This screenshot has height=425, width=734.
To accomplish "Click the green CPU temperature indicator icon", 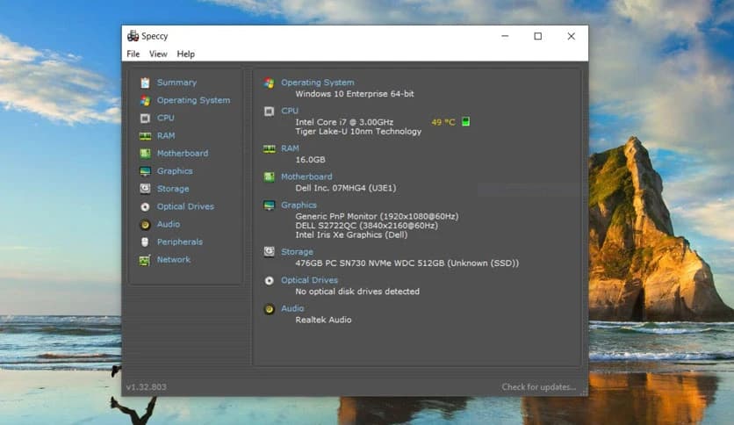I will (465, 122).
